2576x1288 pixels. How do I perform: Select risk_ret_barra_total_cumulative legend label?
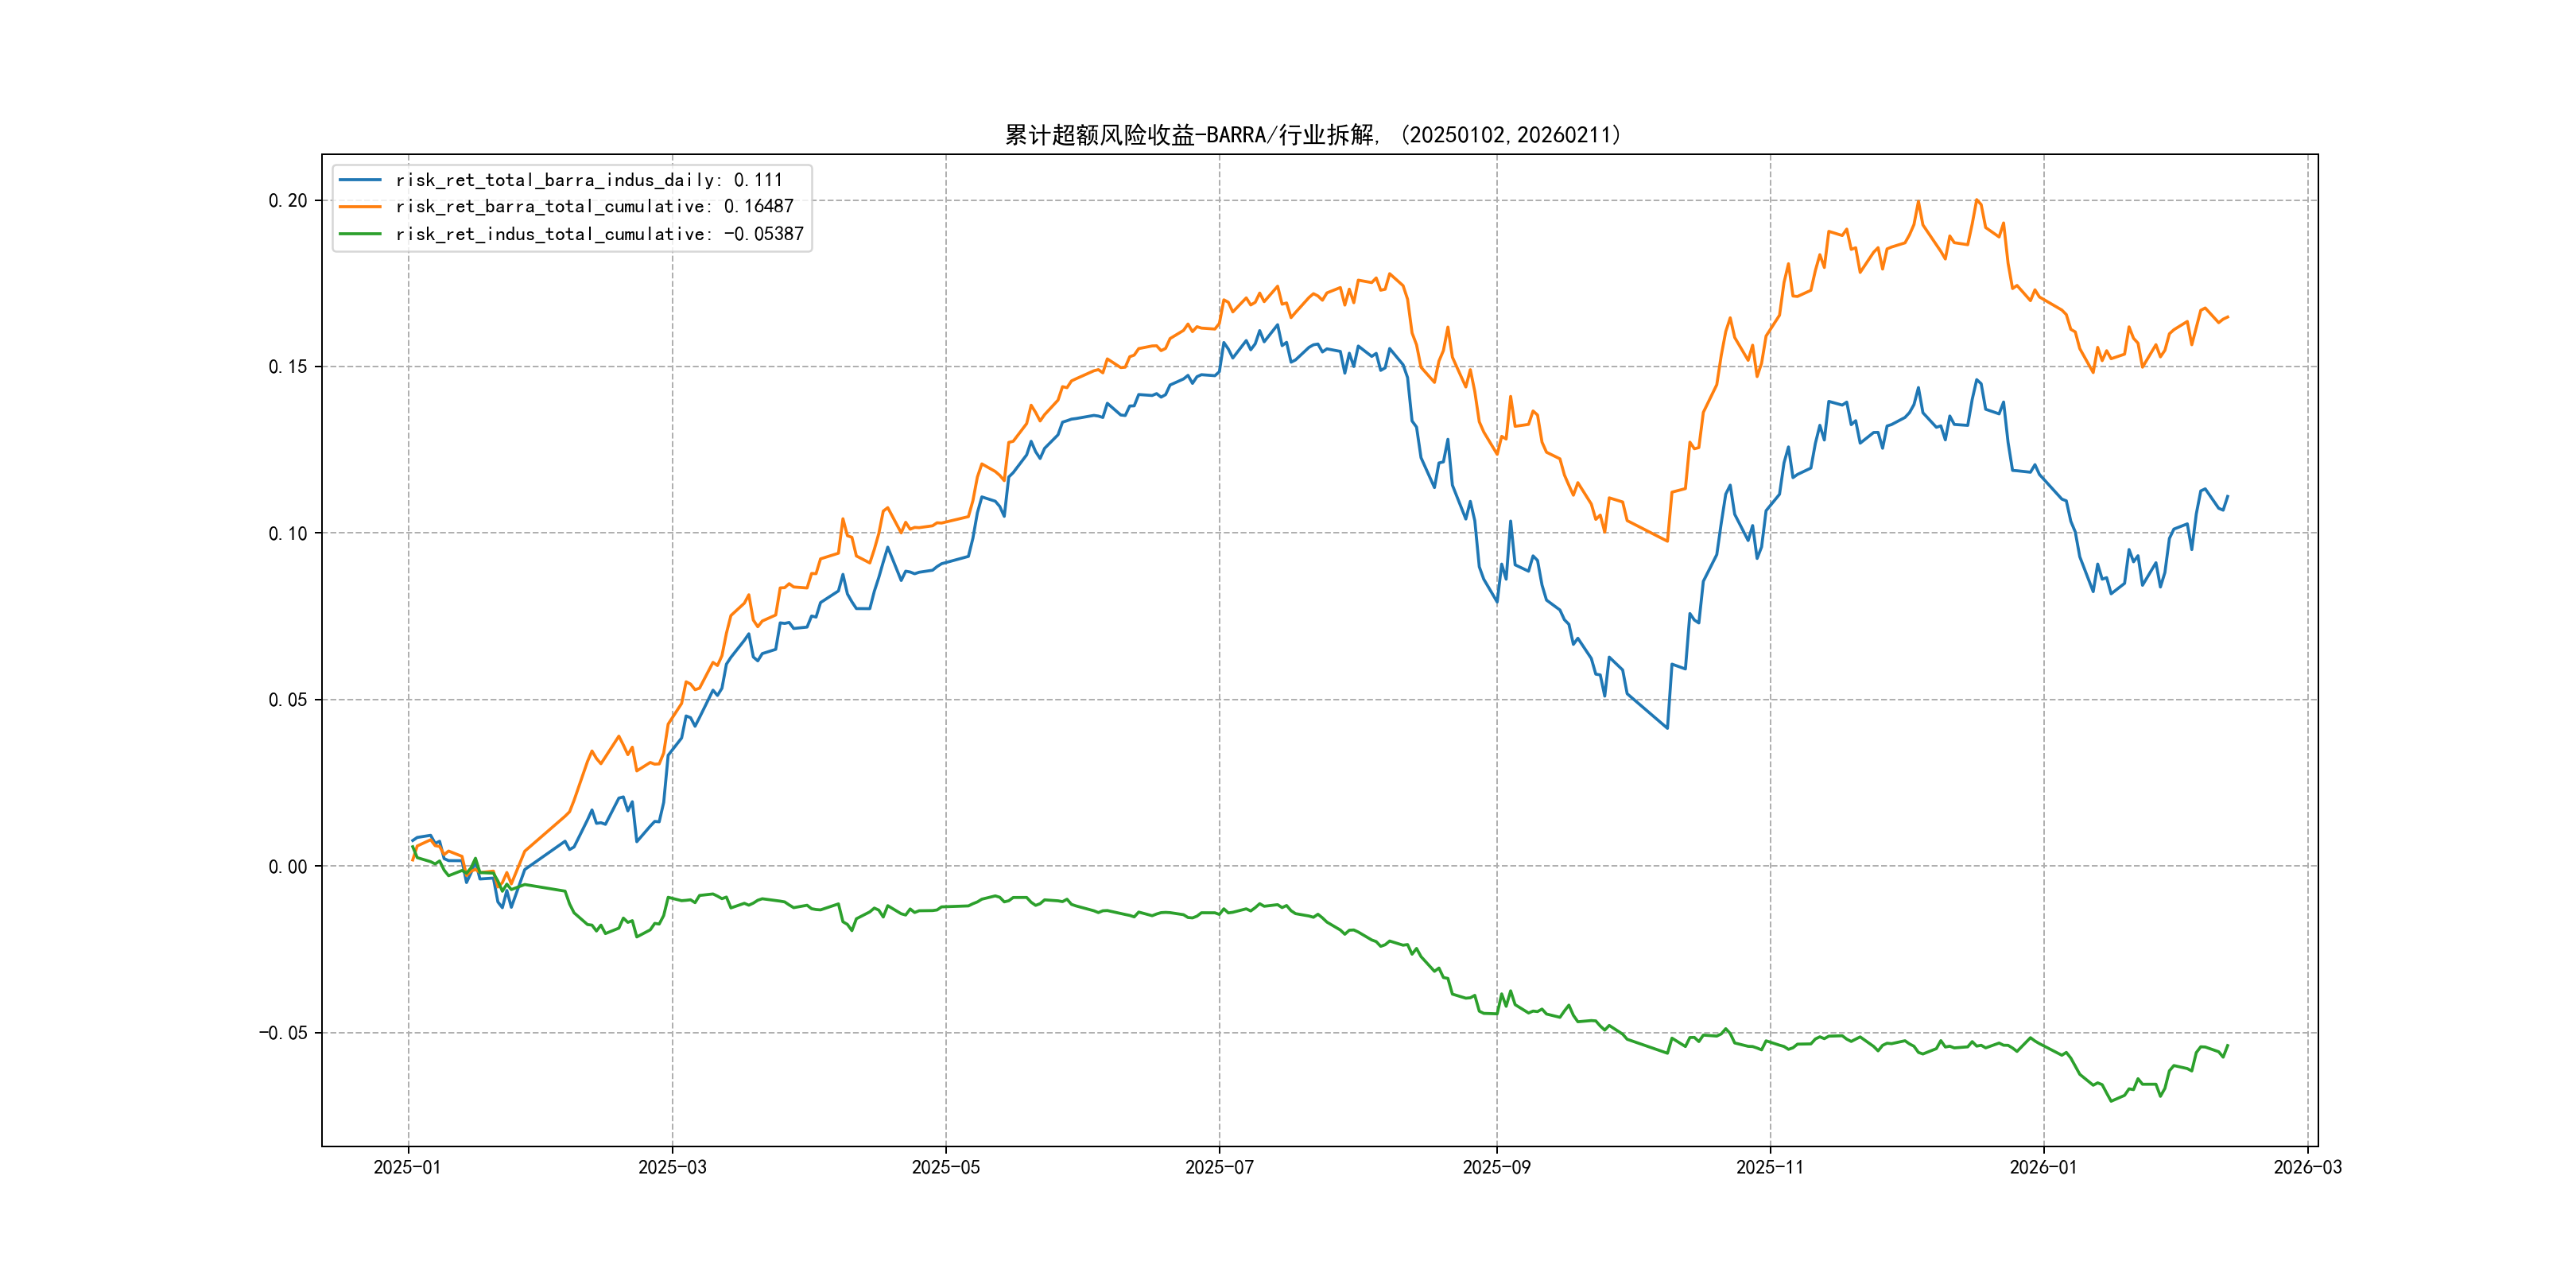[594, 207]
